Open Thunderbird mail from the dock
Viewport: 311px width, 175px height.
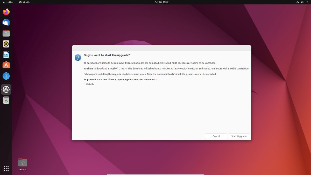coord(6,22)
